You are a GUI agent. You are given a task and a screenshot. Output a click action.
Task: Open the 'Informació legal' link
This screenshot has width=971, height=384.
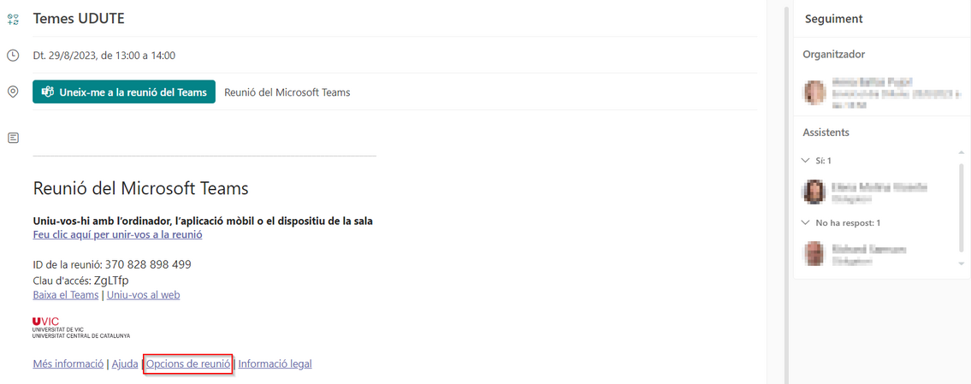coord(275,364)
